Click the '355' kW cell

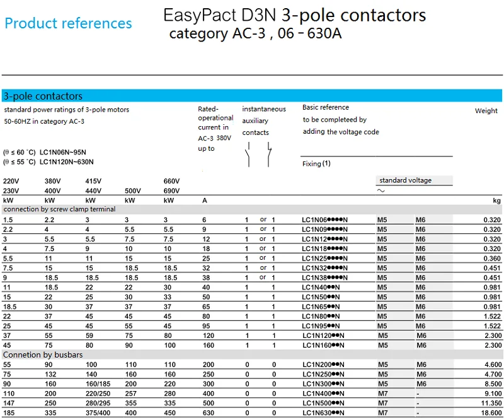[131, 403]
